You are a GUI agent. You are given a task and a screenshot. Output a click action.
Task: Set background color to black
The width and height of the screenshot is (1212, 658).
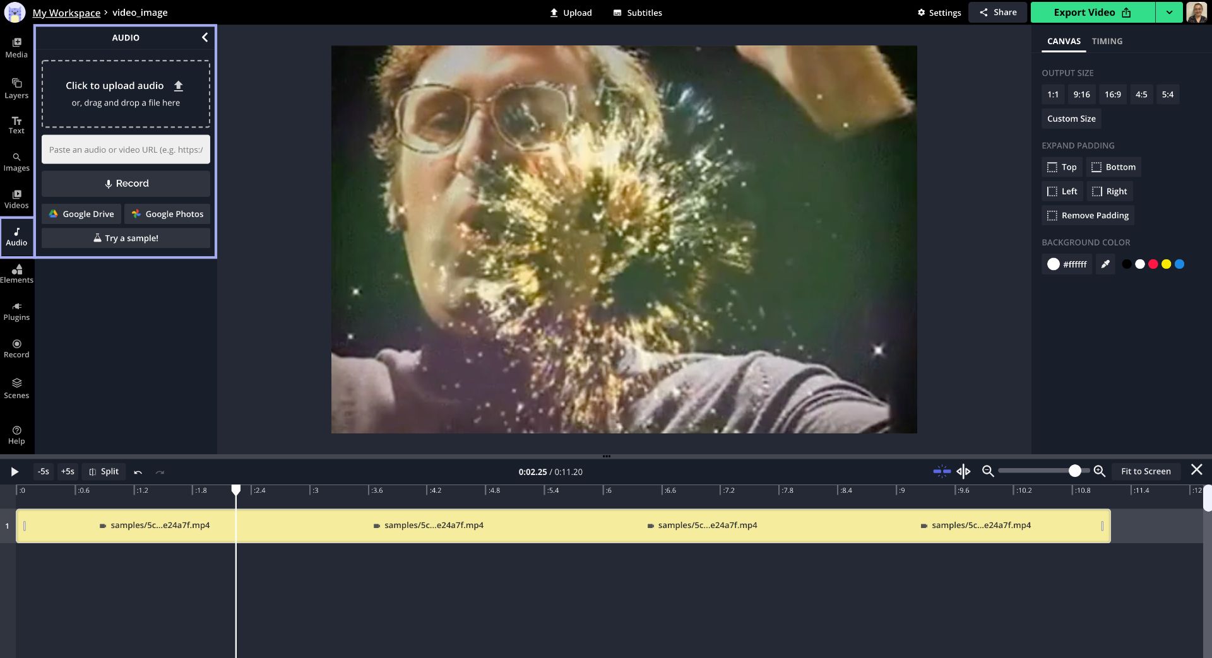[1127, 264]
